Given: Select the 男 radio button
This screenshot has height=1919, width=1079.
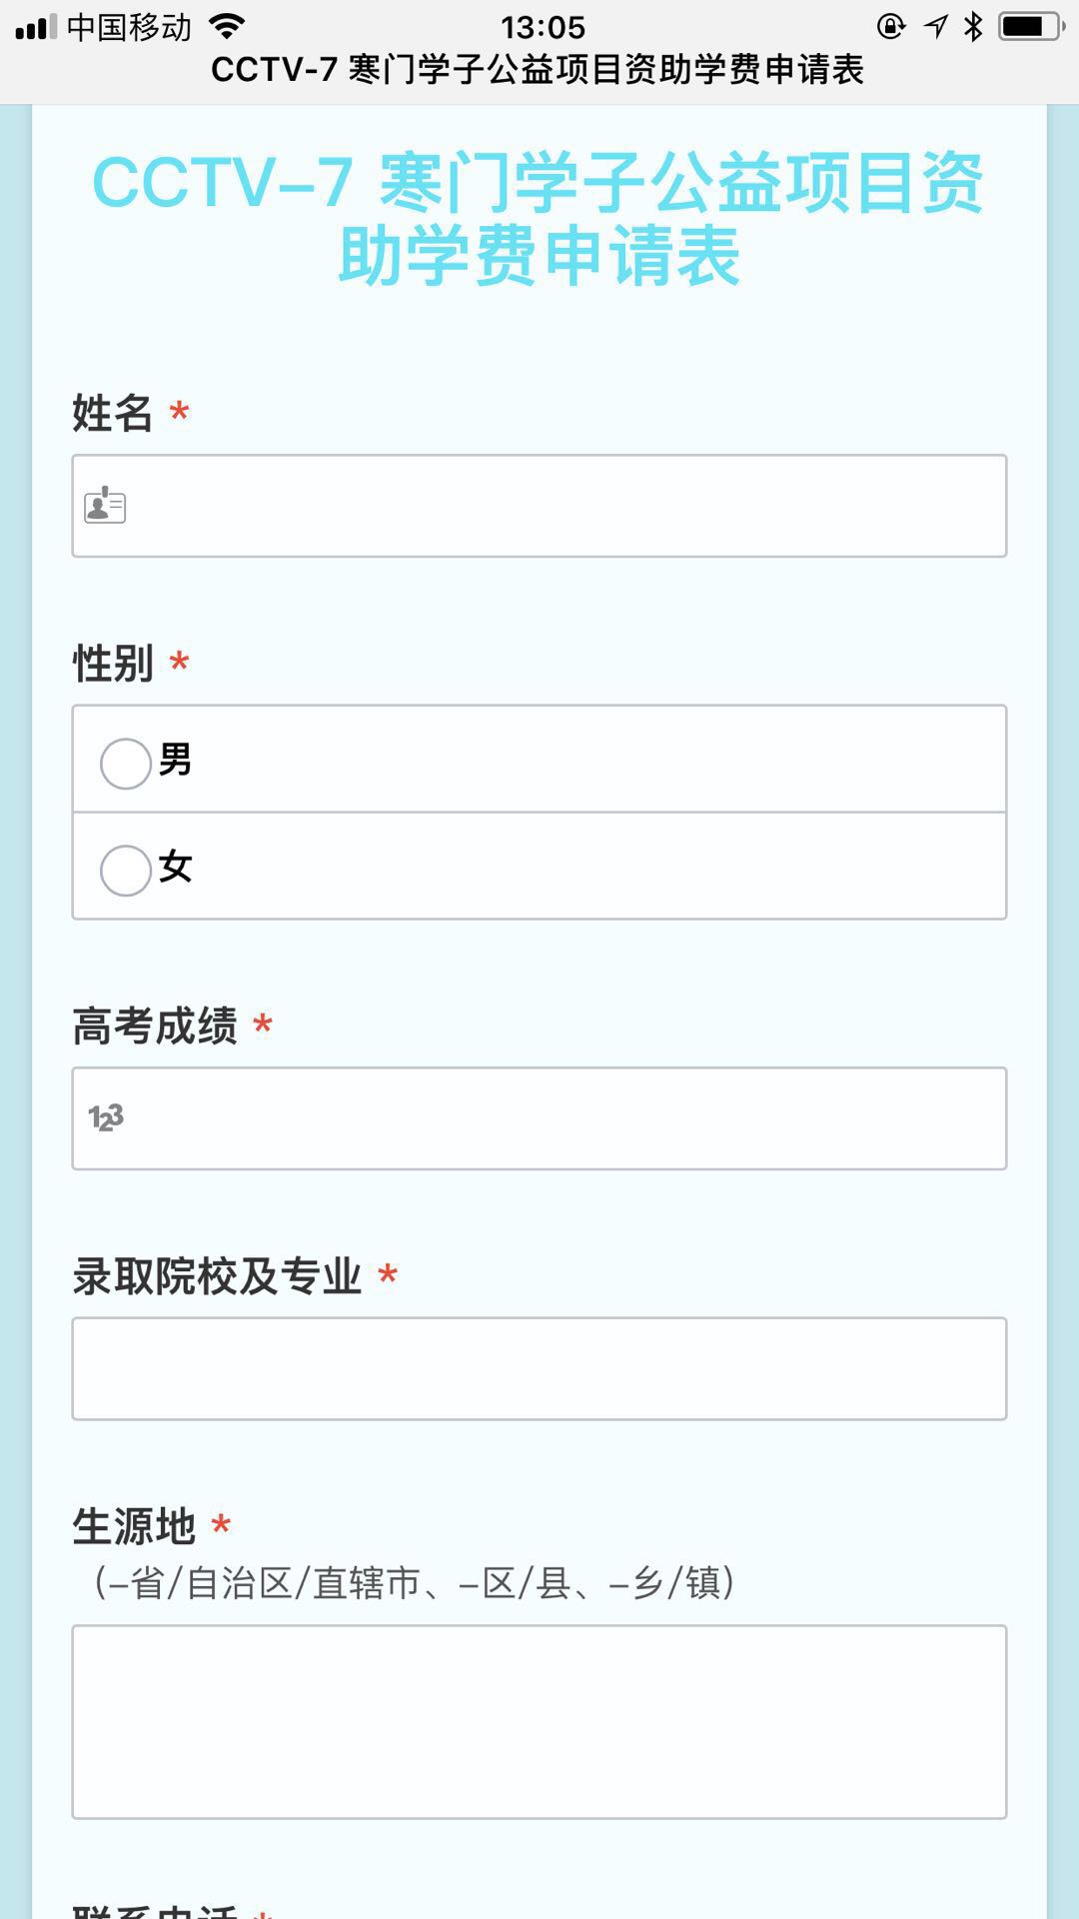Looking at the screenshot, I should pos(126,764).
